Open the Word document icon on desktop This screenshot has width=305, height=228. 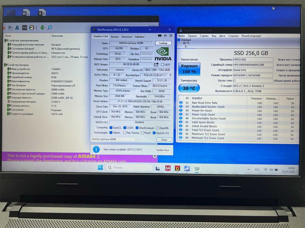(x=26, y=12)
